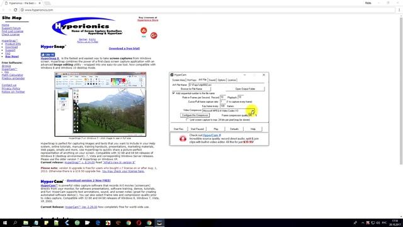Click the Defaults button
403x227 pixels.
234,129
